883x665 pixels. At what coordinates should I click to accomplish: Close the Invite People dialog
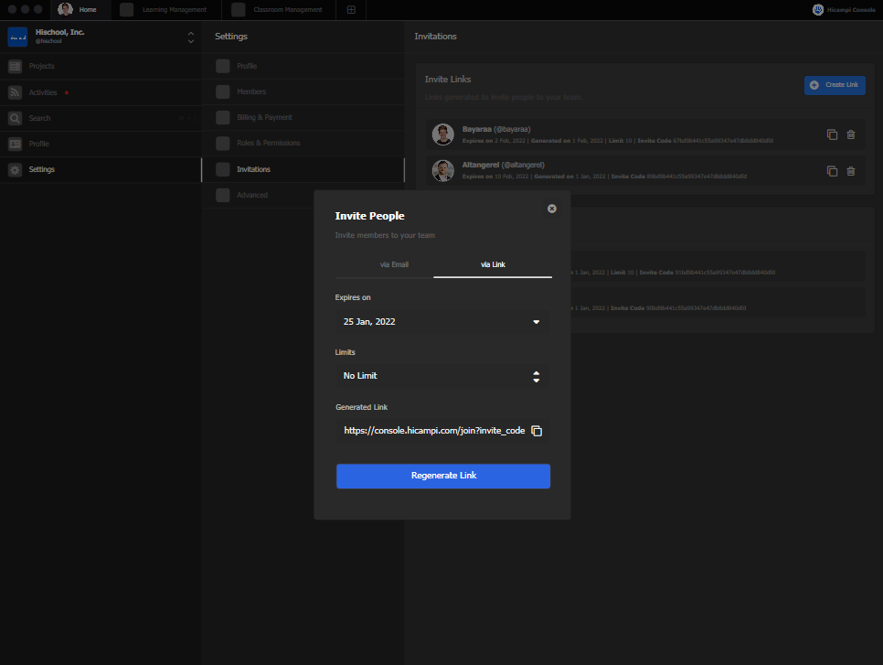coord(552,209)
